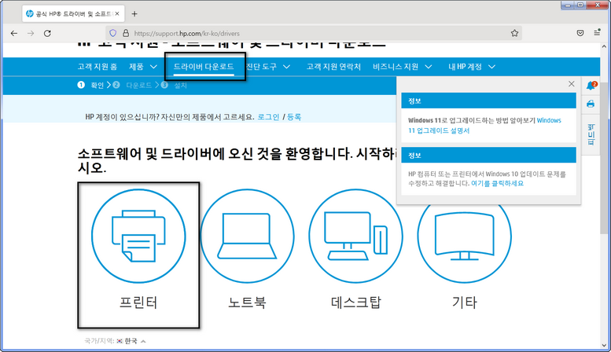
Task: Click the tracking protection shield icon
Action: click(x=113, y=33)
